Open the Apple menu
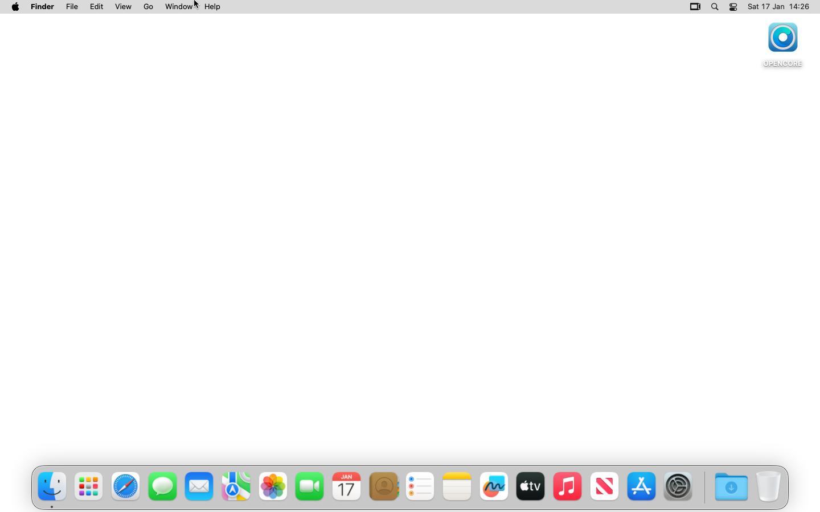Viewport: 820px width, 512px height. [15, 7]
